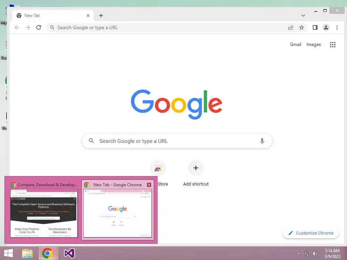
Task: Expand the tab search dropdown arrow
Action: click(x=303, y=16)
